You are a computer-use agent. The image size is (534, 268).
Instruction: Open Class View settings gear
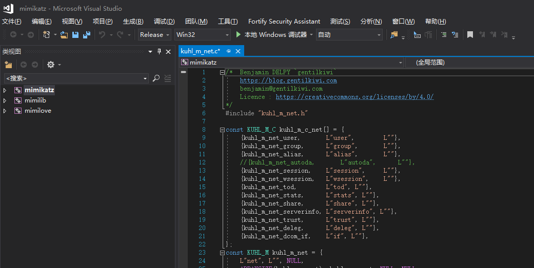(51, 65)
